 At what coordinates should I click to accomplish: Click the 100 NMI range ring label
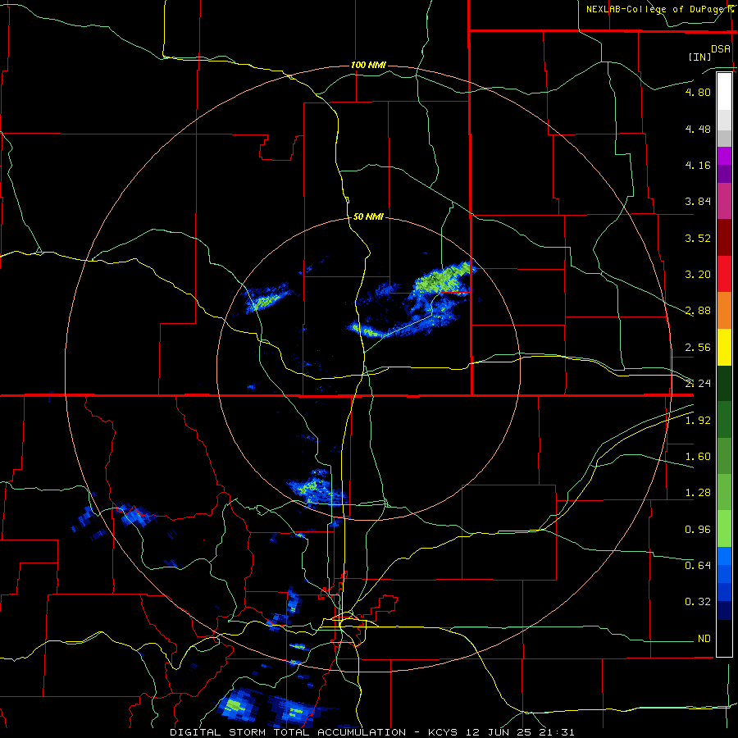pyautogui.click(x=368, y=65)
